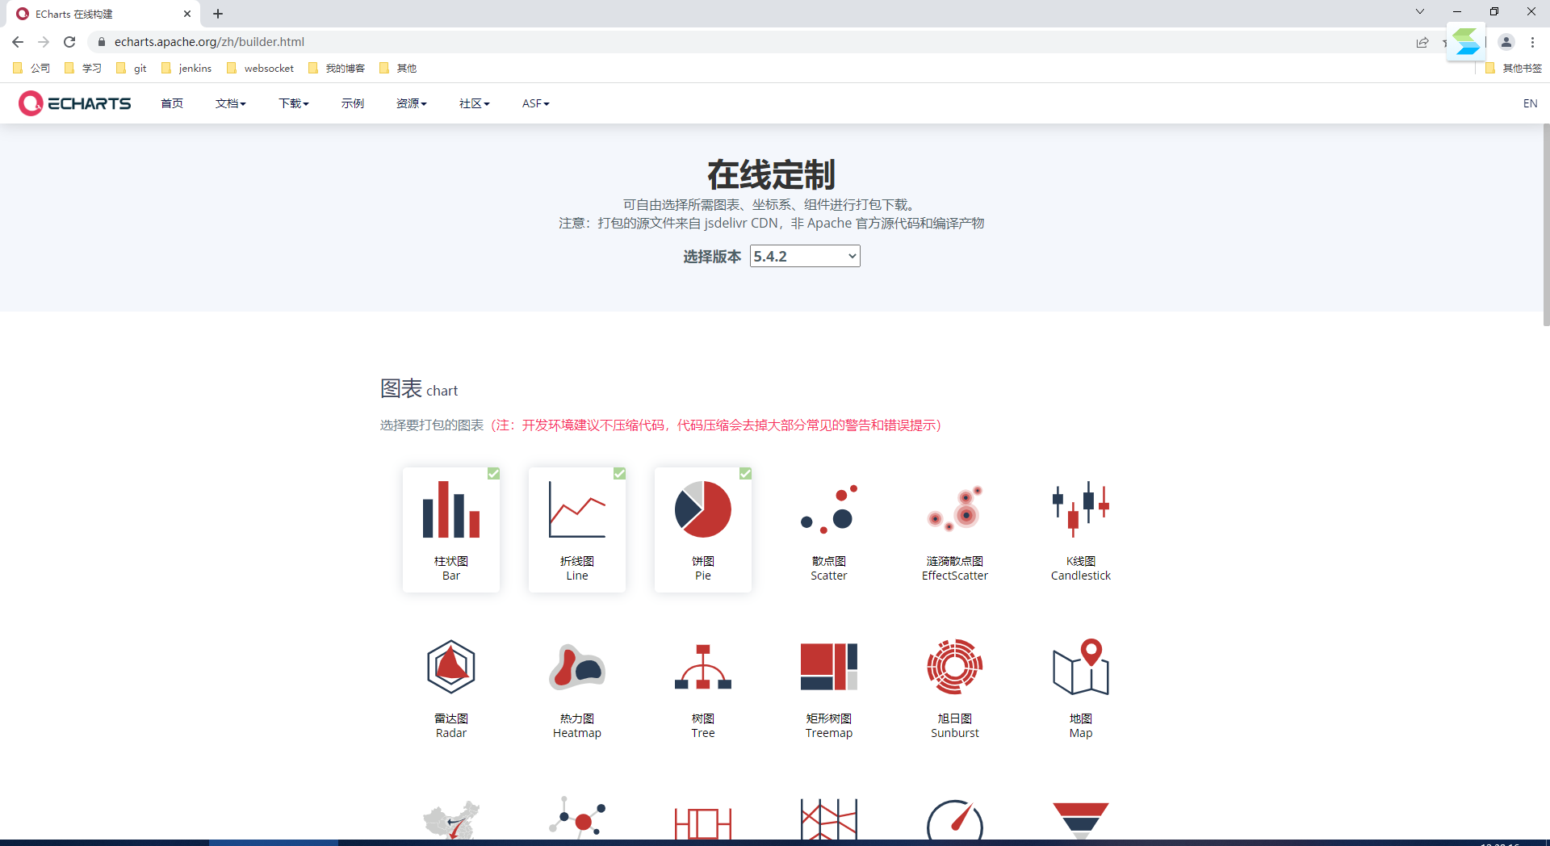This screenshot has height=846, width=1550.
Task: Go back in browser history
Action: point(18,42)
